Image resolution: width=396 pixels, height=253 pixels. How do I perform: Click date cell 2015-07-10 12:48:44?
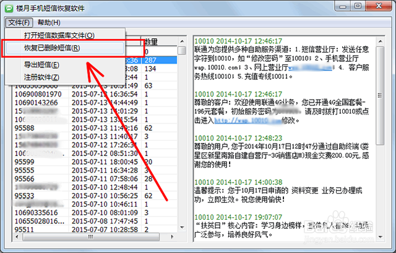pos(105,187)
